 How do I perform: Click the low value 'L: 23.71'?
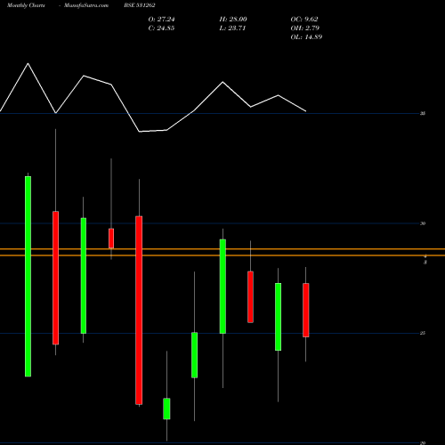coord(232,28)
